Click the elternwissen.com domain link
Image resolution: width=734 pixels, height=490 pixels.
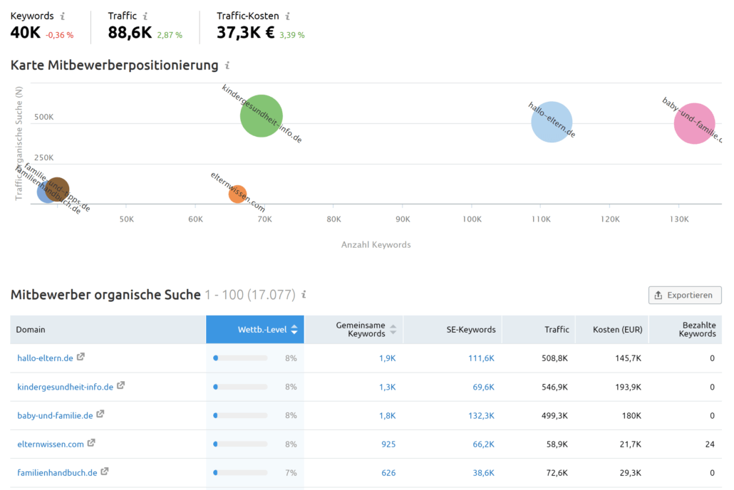(x=51, y=444)
